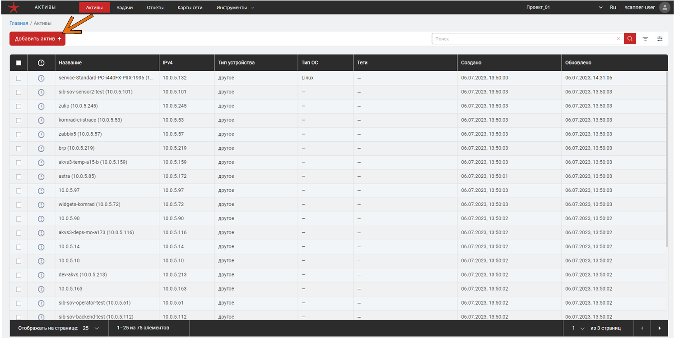Open page number dropdown showing 1
The width and height of the screenshot is (674, 338).
click(x=578, y=328)
